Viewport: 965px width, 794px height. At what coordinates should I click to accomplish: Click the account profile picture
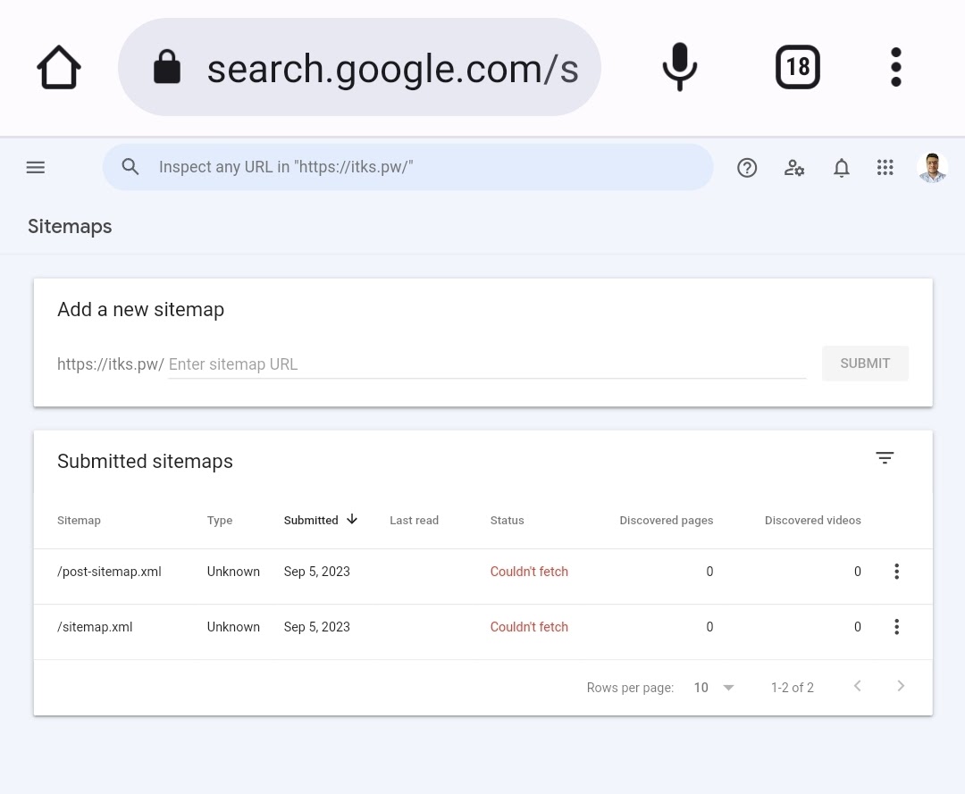[x=932, y=167]
